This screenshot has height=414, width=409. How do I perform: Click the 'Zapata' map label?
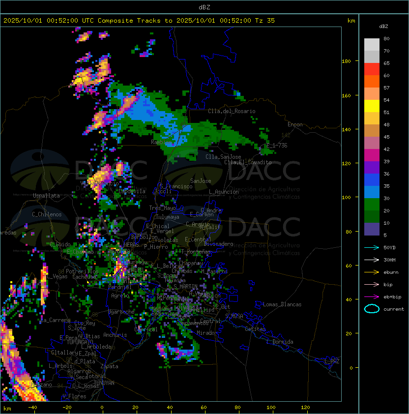pyautogui.click(x=109, y=366)
